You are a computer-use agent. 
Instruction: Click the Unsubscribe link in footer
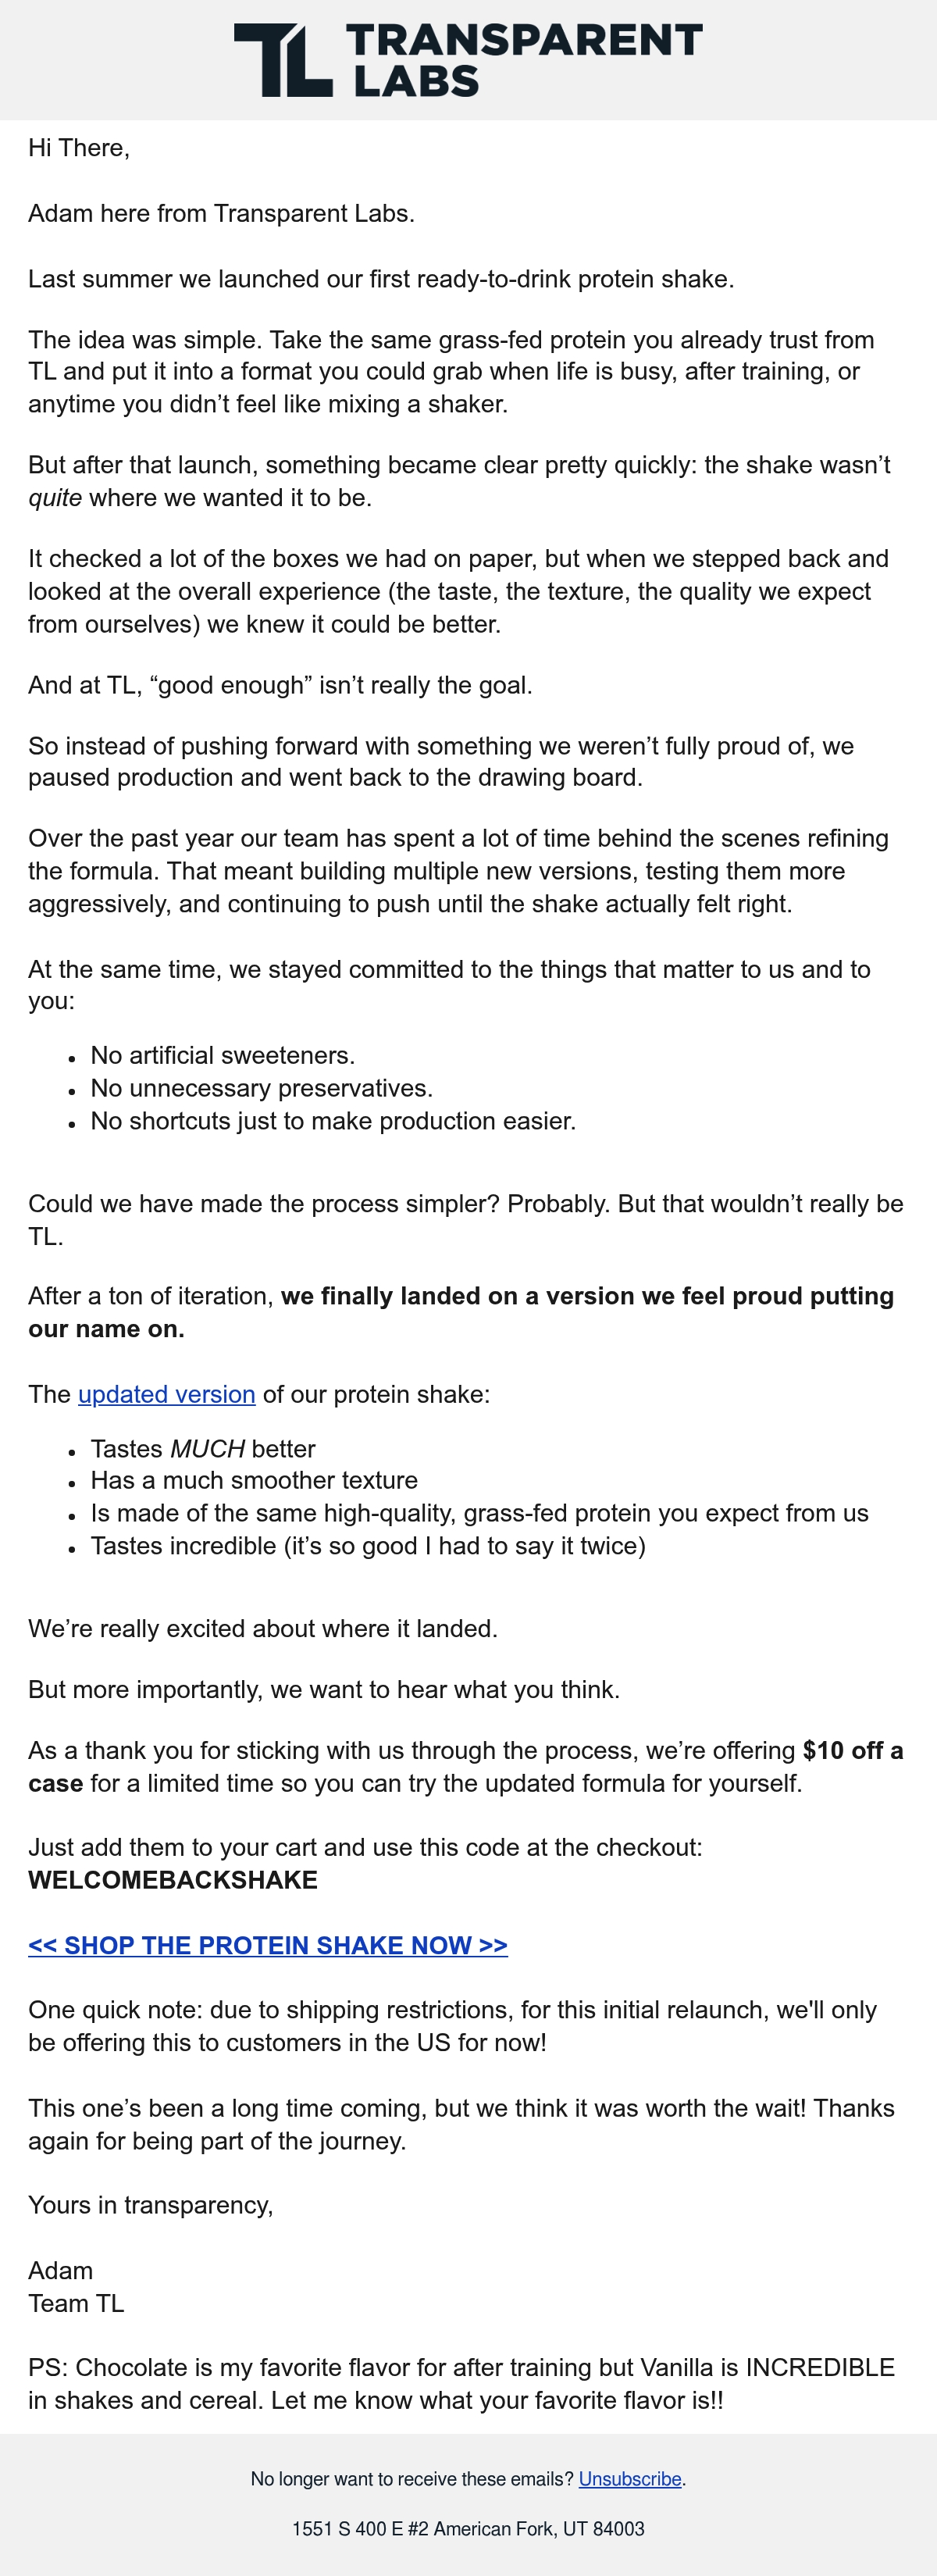click(x=630, y=2479)
